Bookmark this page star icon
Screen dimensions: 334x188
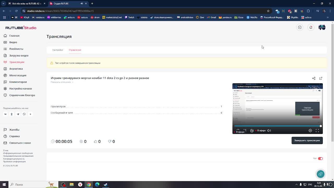[x=268, y=11]
